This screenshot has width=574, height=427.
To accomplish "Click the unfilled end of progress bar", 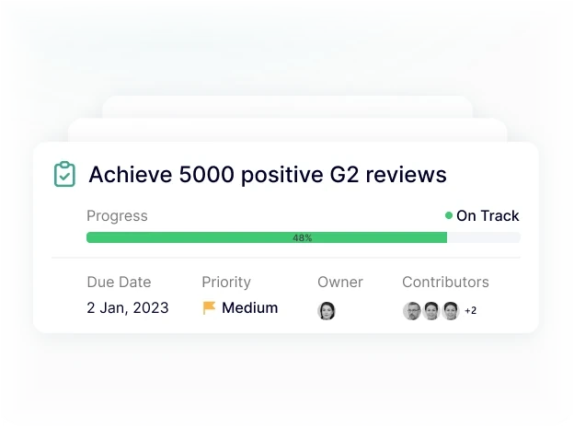I will tap(484, 237).
